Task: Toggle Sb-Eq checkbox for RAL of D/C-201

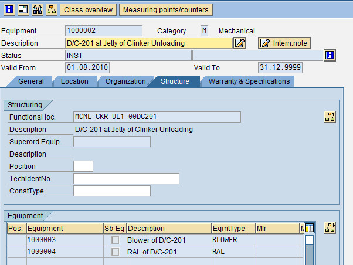Action: tap(116, 252)
